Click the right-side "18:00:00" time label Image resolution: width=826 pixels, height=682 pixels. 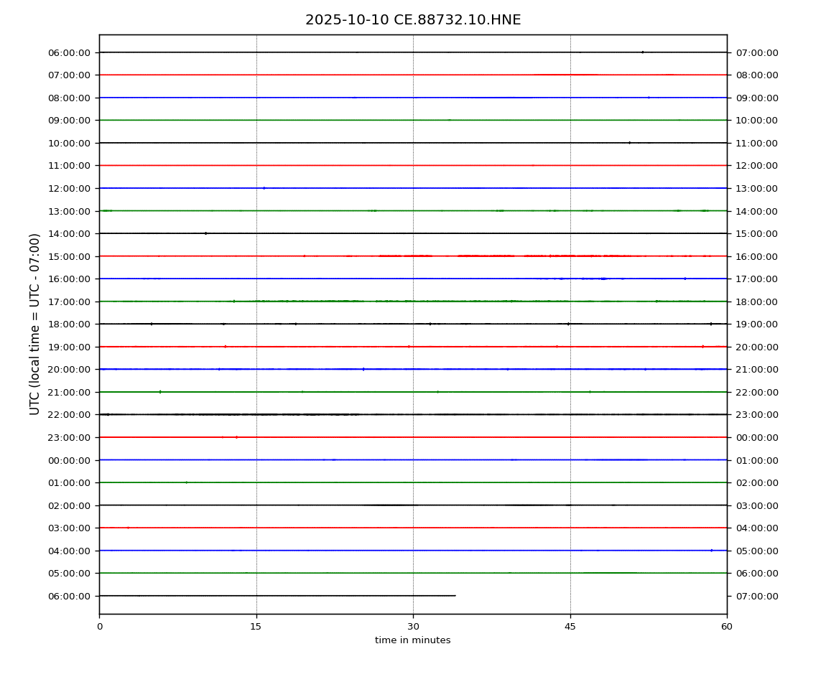tap(756, 302)
